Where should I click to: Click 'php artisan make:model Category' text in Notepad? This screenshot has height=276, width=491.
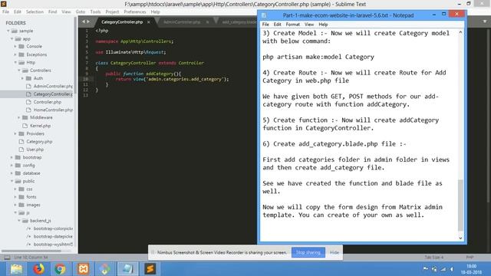click(x=318, y=57)
